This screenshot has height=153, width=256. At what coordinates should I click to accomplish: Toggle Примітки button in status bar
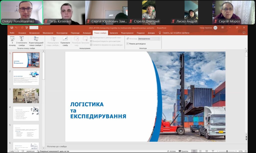tap(183, 151)
